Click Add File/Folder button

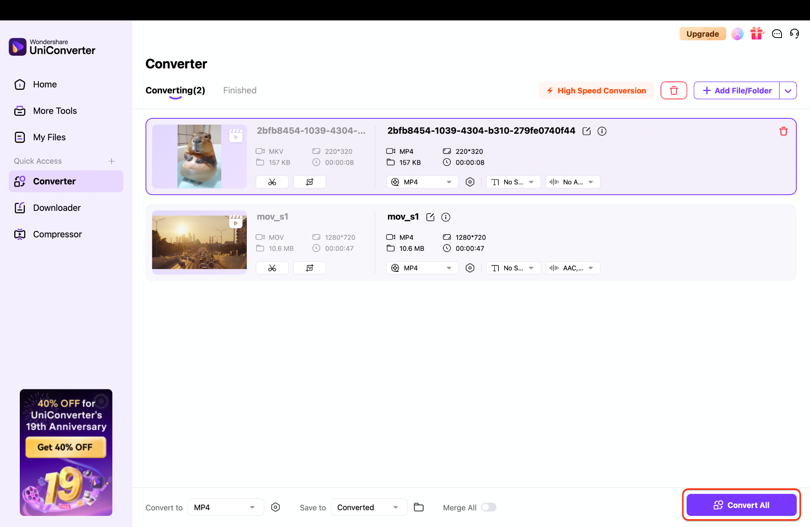(737, 91)
